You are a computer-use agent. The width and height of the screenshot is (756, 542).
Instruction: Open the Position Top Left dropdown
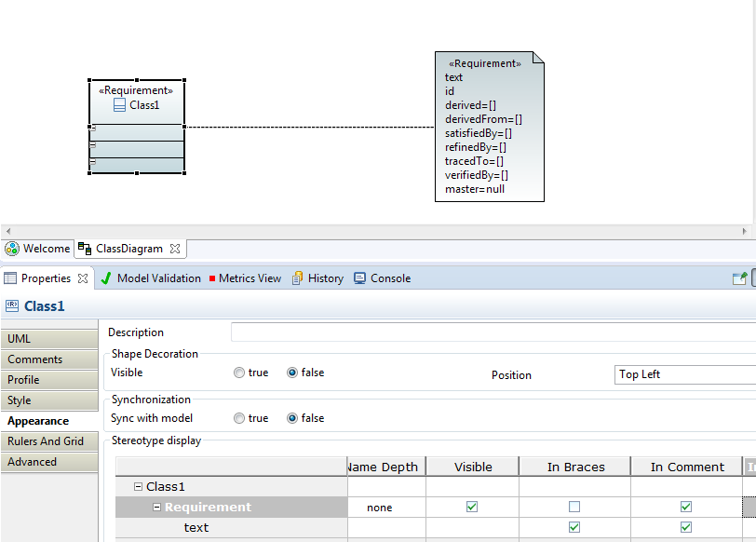pyautogui.click(x=685, y=374)
